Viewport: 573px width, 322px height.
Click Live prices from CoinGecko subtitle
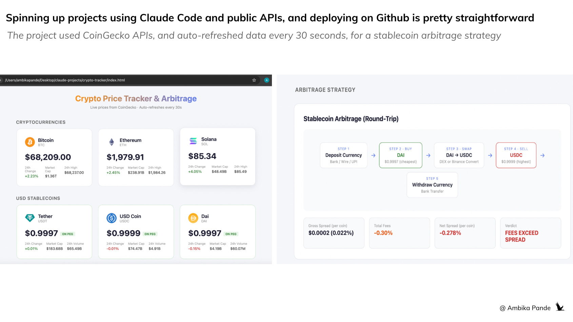(136, 107)
